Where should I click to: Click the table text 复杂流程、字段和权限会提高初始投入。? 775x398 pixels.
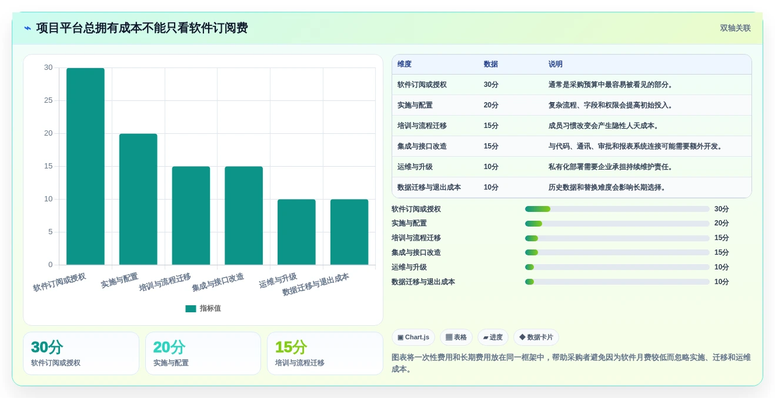(x=612, y=105)
